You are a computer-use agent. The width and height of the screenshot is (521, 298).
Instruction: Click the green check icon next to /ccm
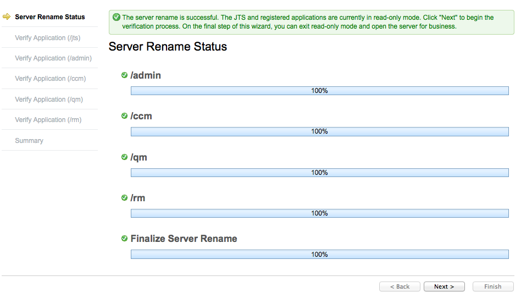coord(124,116)
